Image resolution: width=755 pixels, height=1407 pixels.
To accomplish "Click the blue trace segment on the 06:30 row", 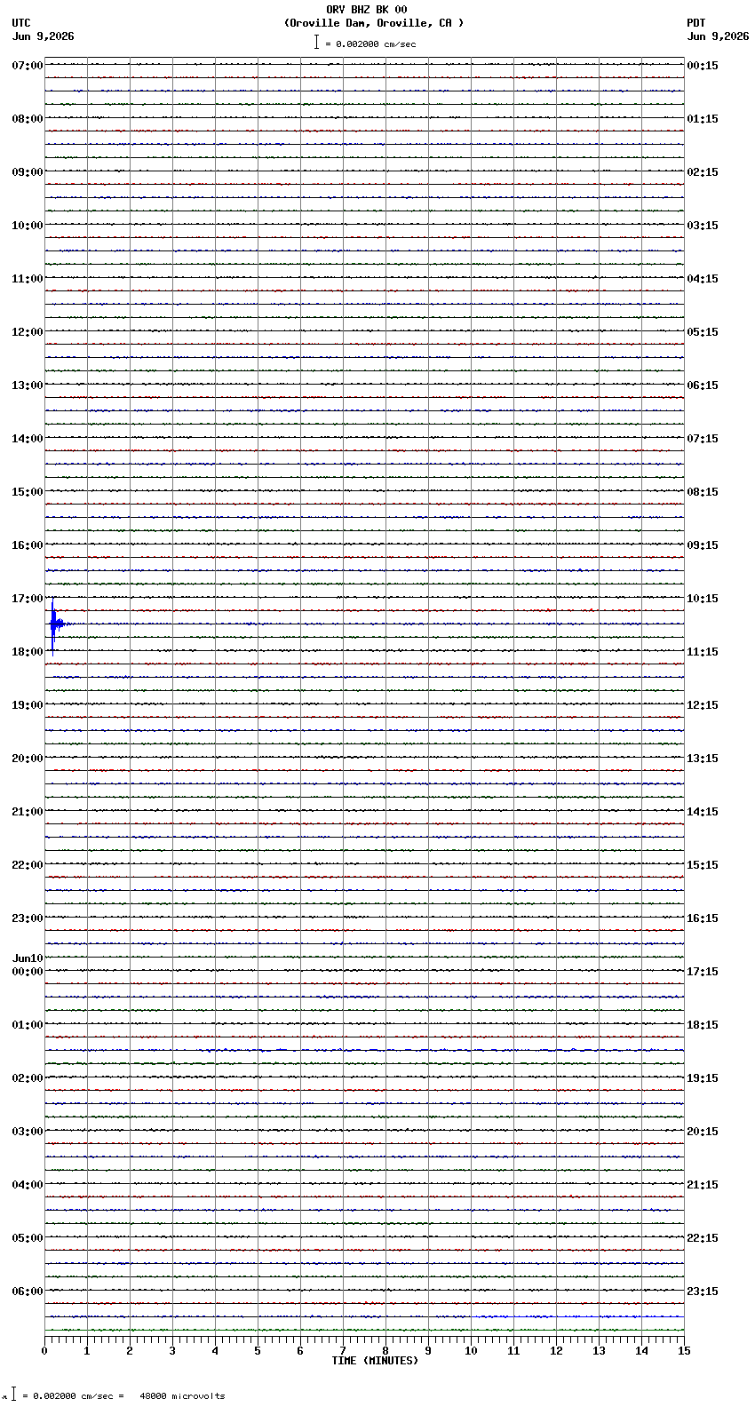I will click(577, 1316).
